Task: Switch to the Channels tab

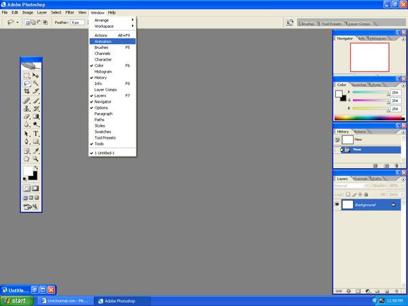Action: (360, 179)
